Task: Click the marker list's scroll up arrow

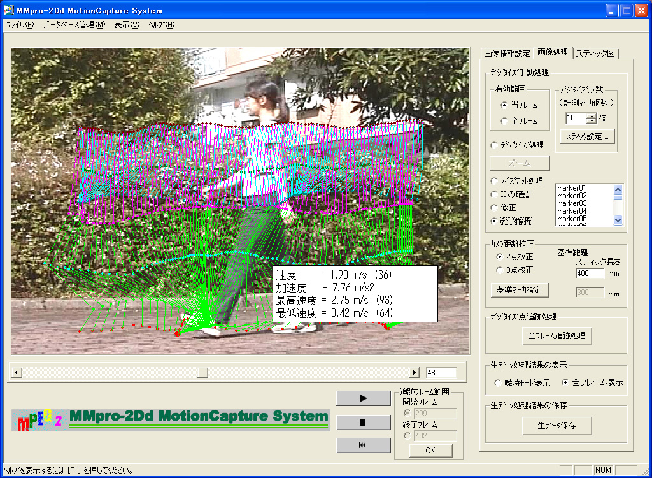Action: (x=618, y=189)
